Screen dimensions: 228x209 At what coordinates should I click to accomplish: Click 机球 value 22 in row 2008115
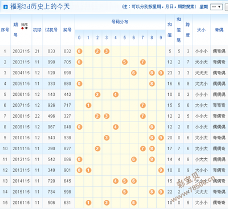37,116
